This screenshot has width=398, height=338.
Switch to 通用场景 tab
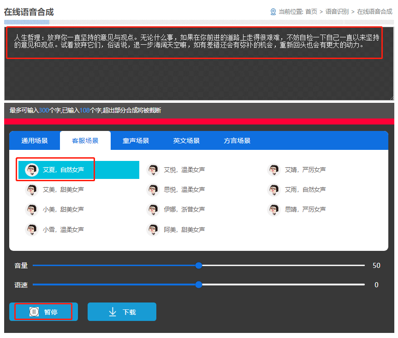[x=35, y=141]
